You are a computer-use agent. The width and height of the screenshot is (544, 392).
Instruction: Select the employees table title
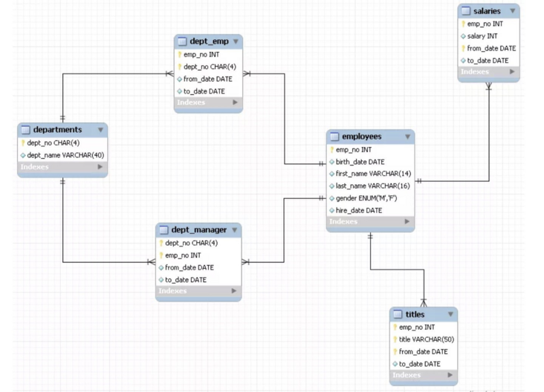362,137
